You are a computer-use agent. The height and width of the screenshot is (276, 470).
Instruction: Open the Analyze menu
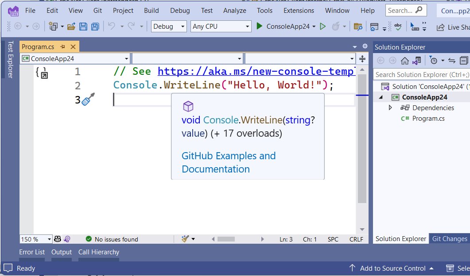pyautogui.click(x=235, y=11)
